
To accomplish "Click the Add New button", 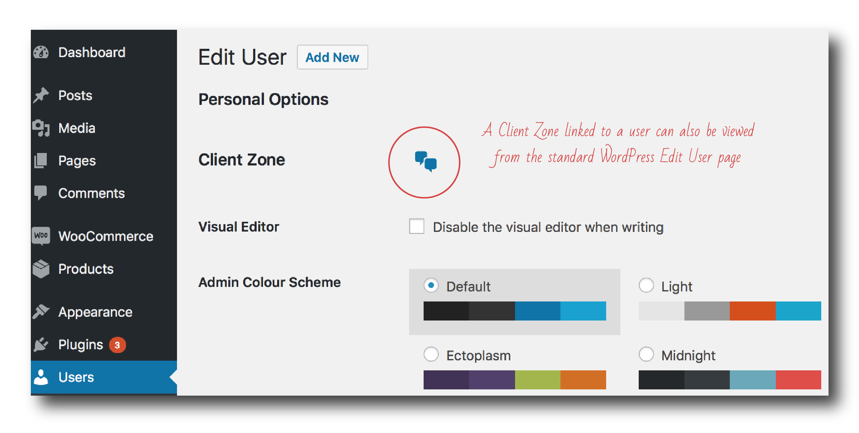I will coord(333,57).
